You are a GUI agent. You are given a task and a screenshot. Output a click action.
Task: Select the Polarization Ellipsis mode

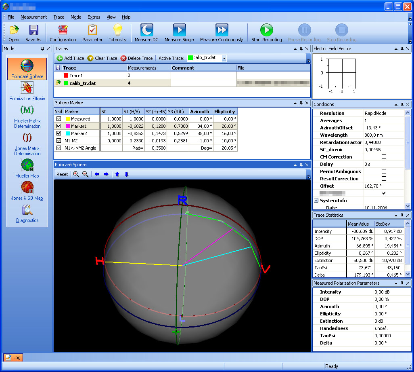click(27, 91)
